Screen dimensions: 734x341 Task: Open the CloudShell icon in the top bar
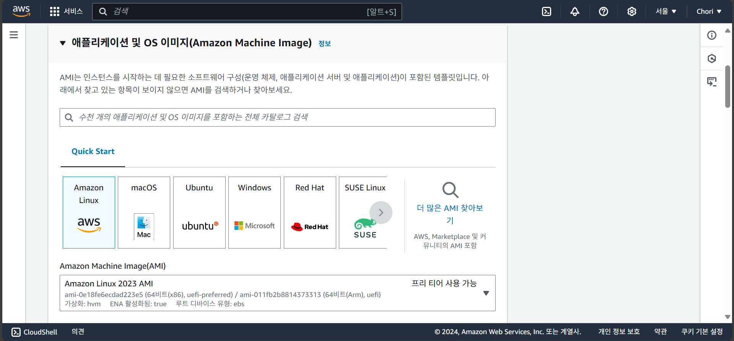547,11
